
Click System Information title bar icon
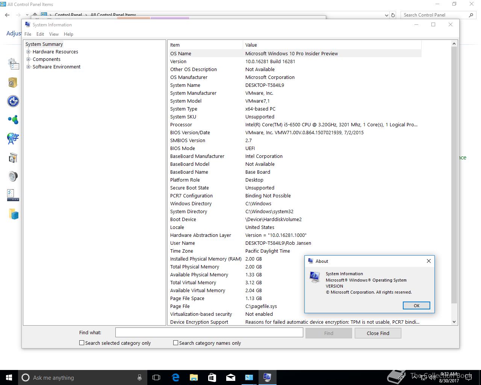coord(28,24)
